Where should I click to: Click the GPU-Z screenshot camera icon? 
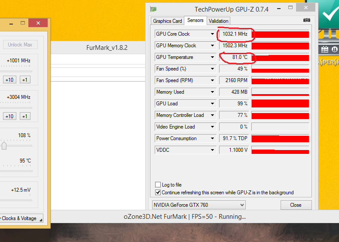click(x=307, y=20)
